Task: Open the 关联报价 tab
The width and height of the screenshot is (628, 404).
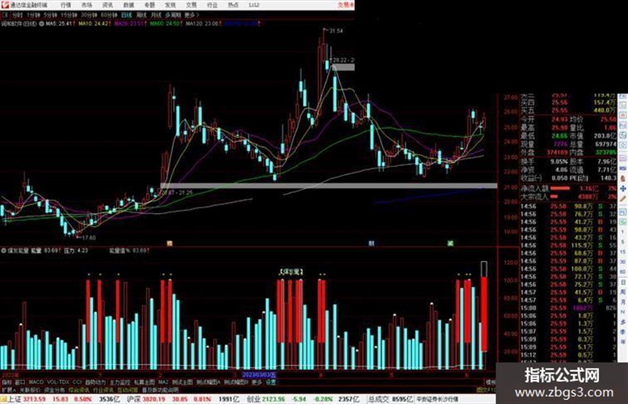Action: pos(30,389)
